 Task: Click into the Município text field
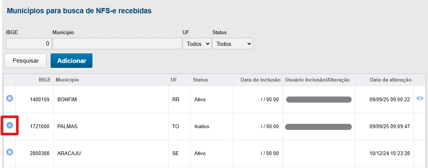coord(117,44)
